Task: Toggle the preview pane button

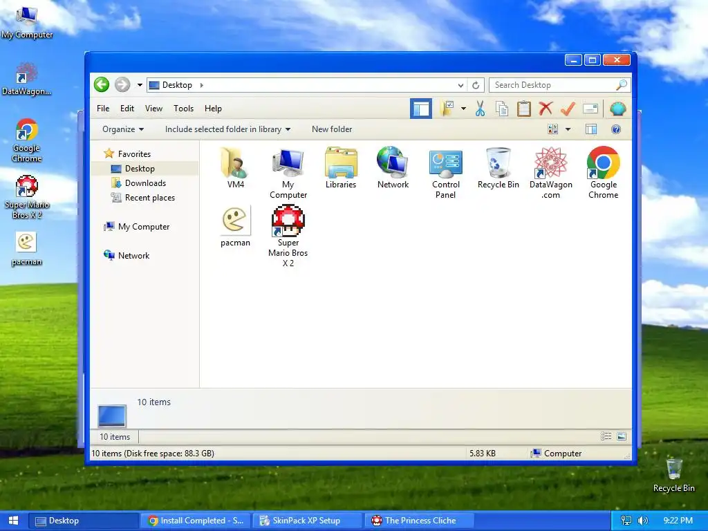Action: [x=591, y=129]
